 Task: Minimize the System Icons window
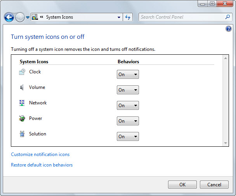tap(203, 3)
